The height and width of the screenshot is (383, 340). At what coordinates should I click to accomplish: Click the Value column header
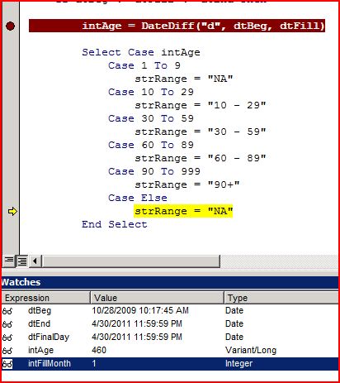click(158, 298)
